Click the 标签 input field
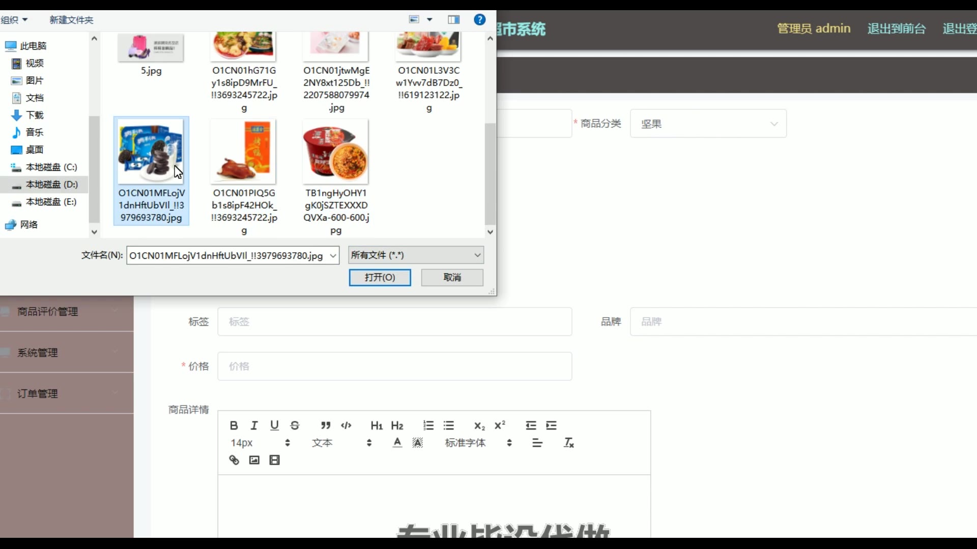This screenshot has width=977, height=549. 395,321
